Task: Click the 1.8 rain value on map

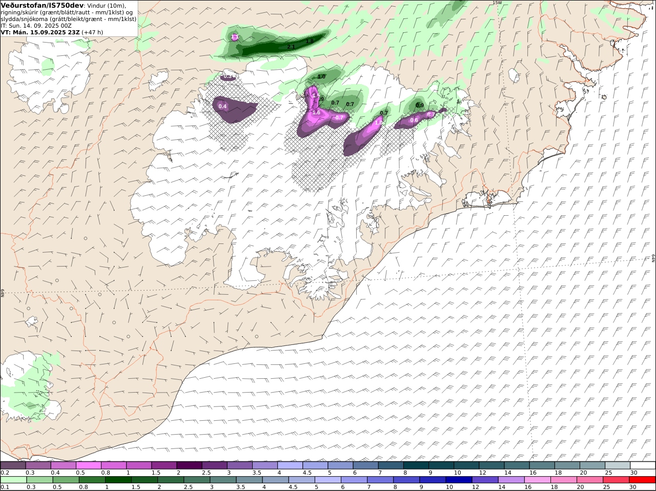Action: [310, 42]
